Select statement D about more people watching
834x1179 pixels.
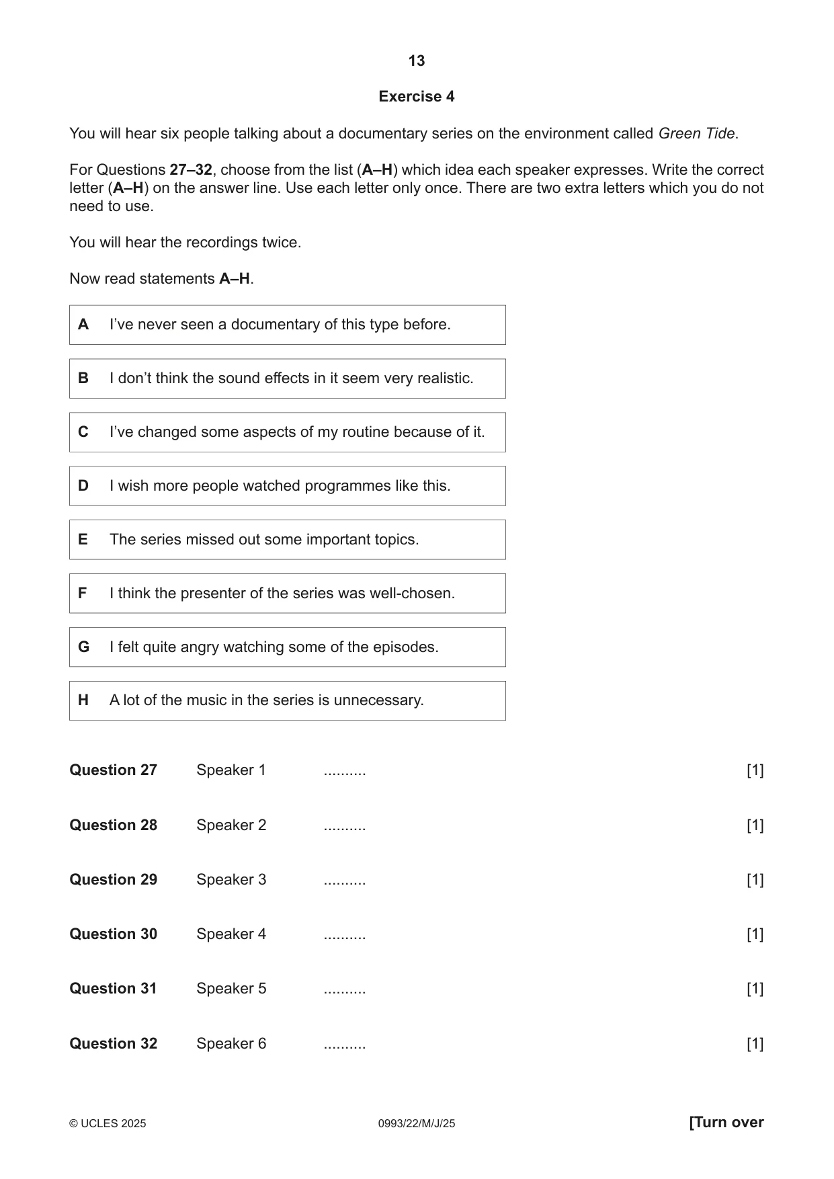[x=288, y=486]
